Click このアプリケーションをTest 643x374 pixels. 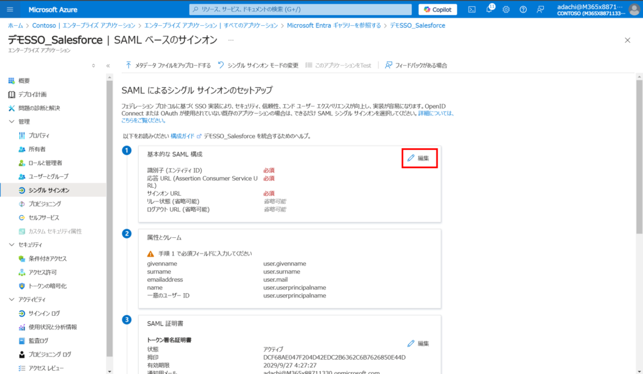point(338,65)
